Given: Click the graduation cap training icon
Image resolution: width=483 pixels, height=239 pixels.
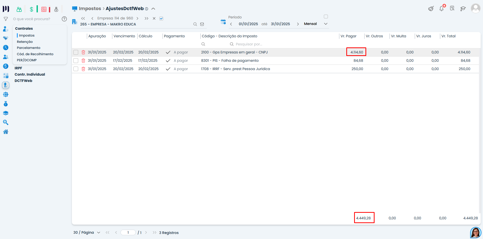Looking at the screenshot, I should pyautogui.click(x=463, y=9).
